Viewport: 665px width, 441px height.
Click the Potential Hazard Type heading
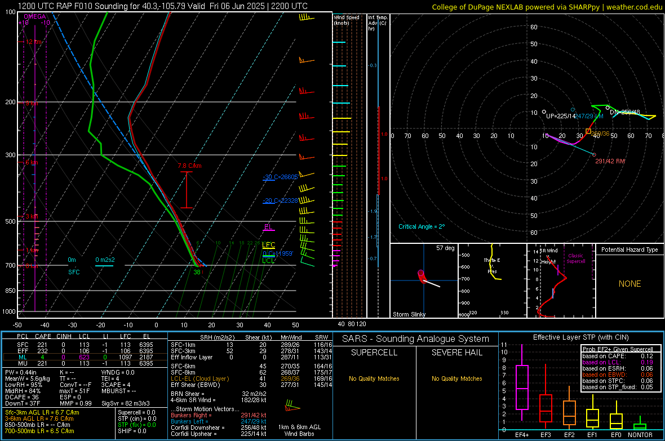pos(629,250)
